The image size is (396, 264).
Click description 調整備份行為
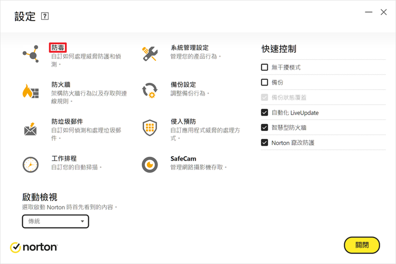click(190, 93)
